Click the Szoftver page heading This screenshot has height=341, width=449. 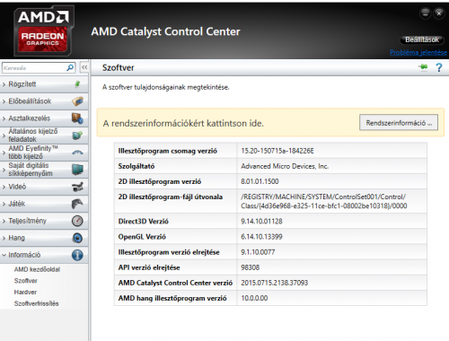pos(119,67)
